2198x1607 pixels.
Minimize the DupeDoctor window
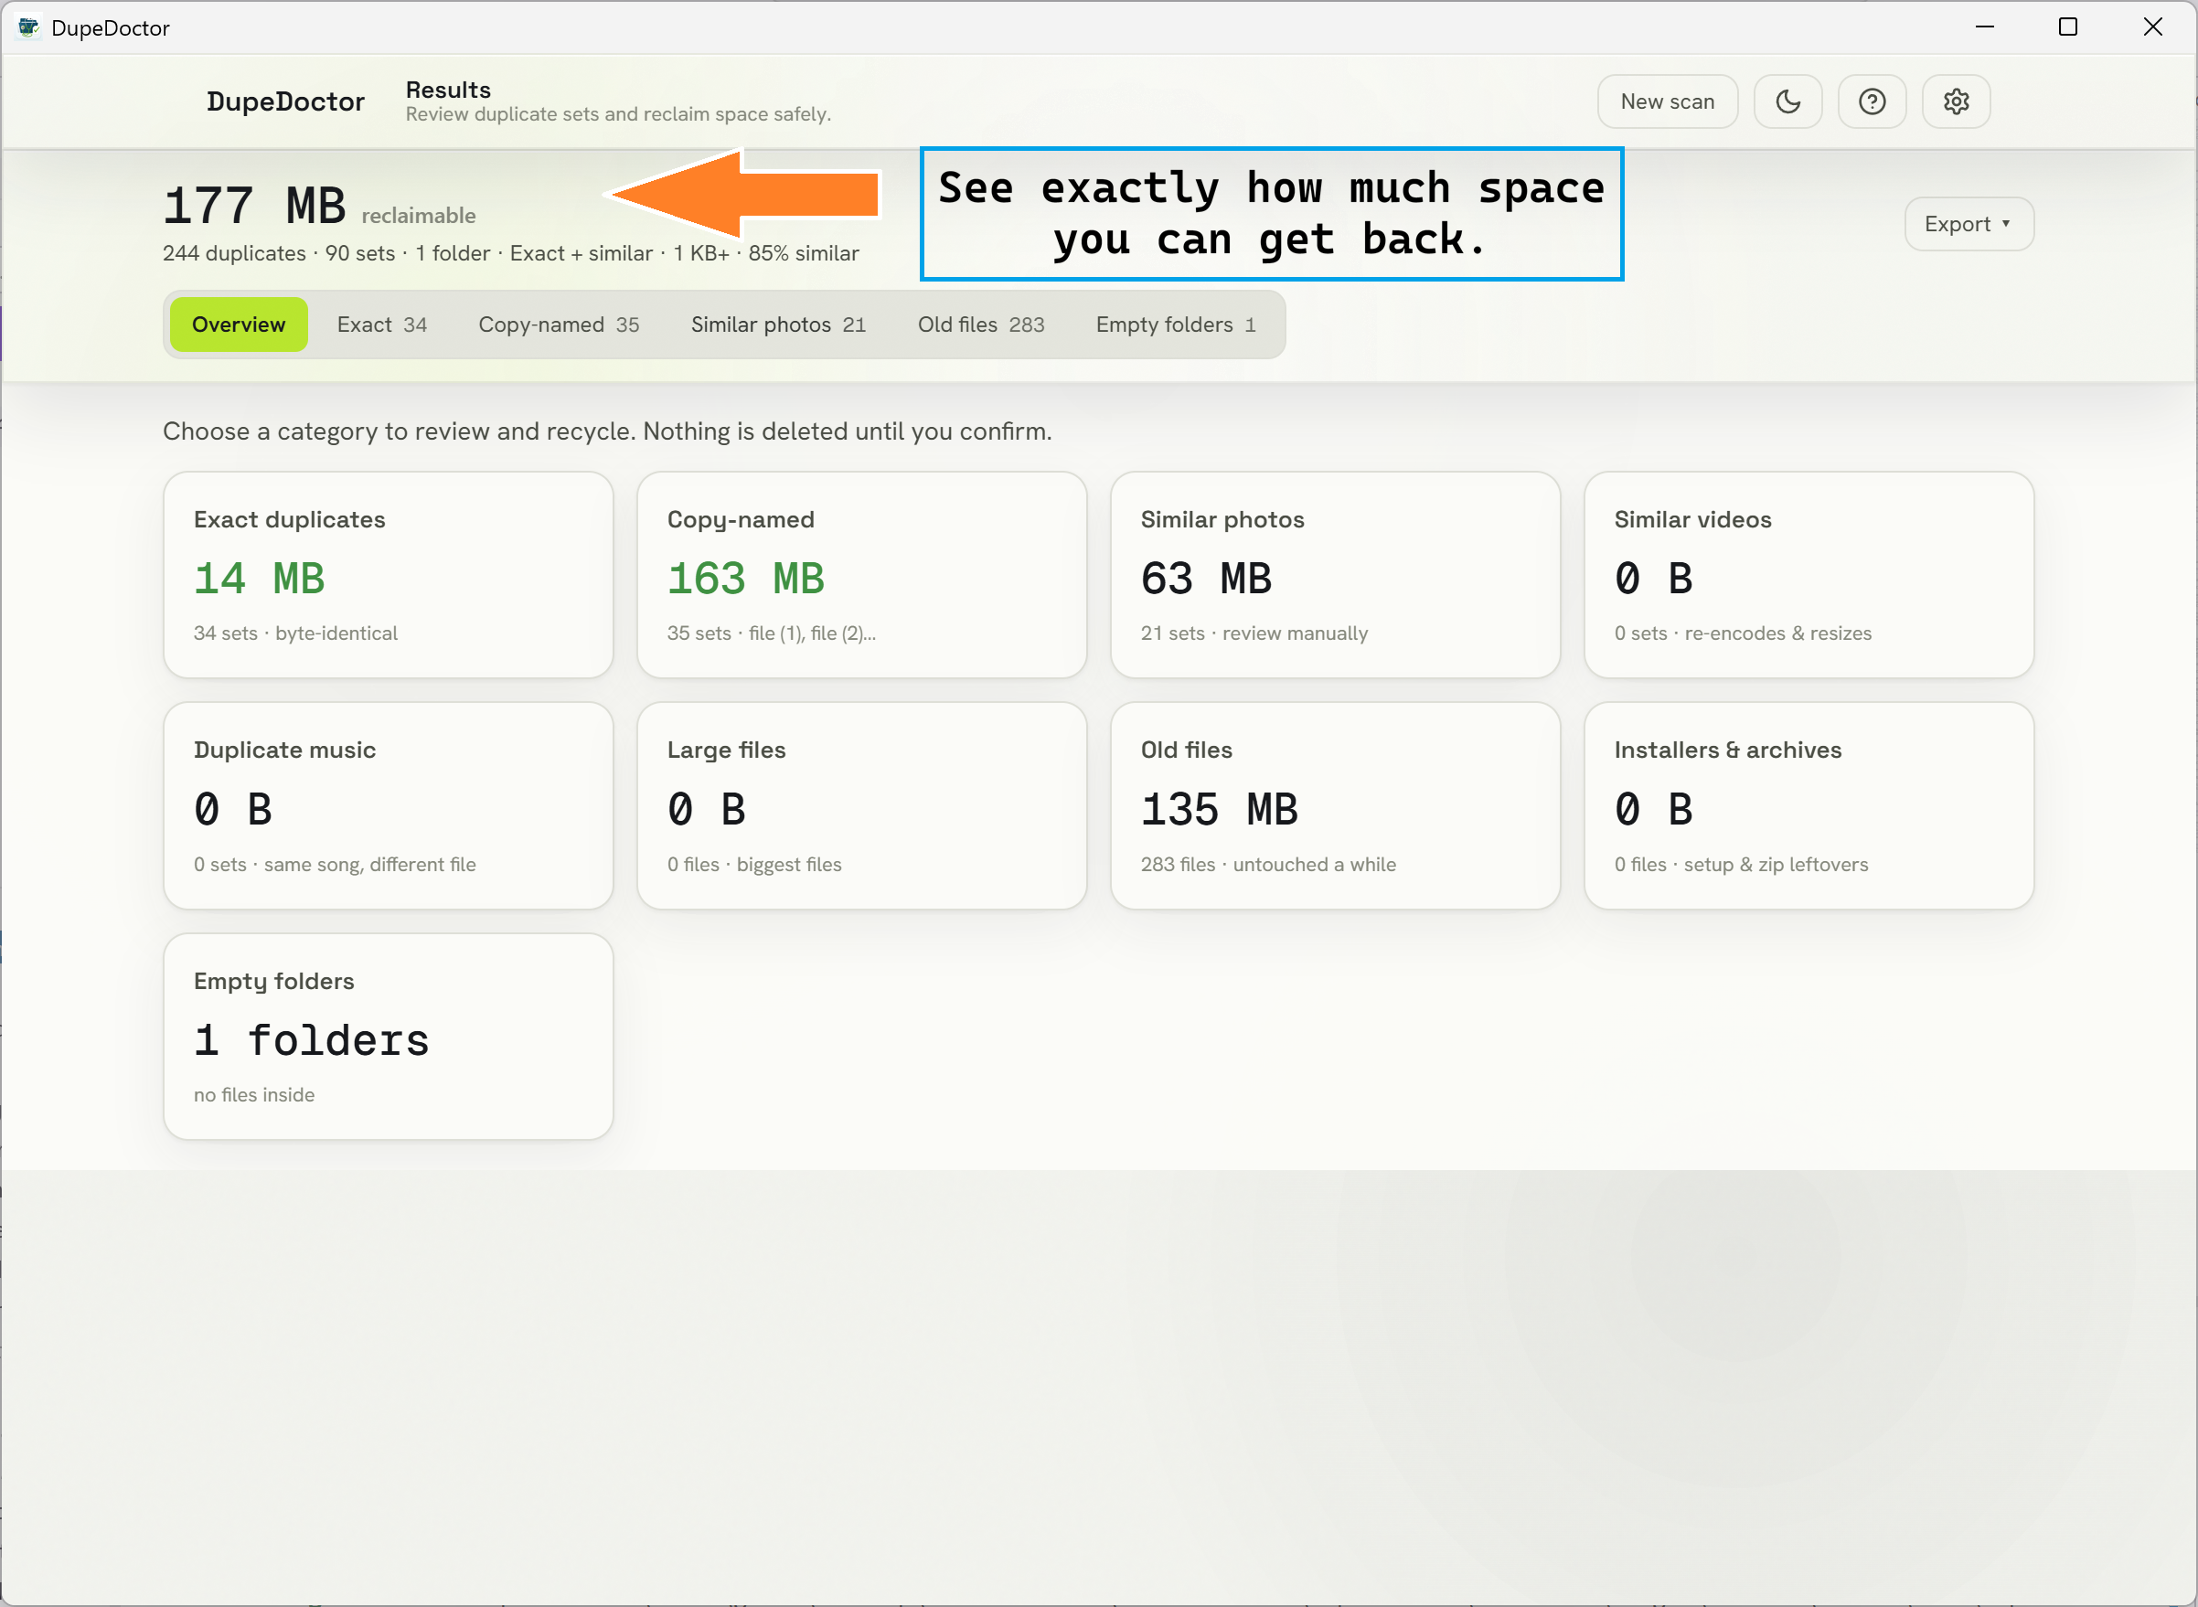pyautogui.click(x=1985, y=27)
